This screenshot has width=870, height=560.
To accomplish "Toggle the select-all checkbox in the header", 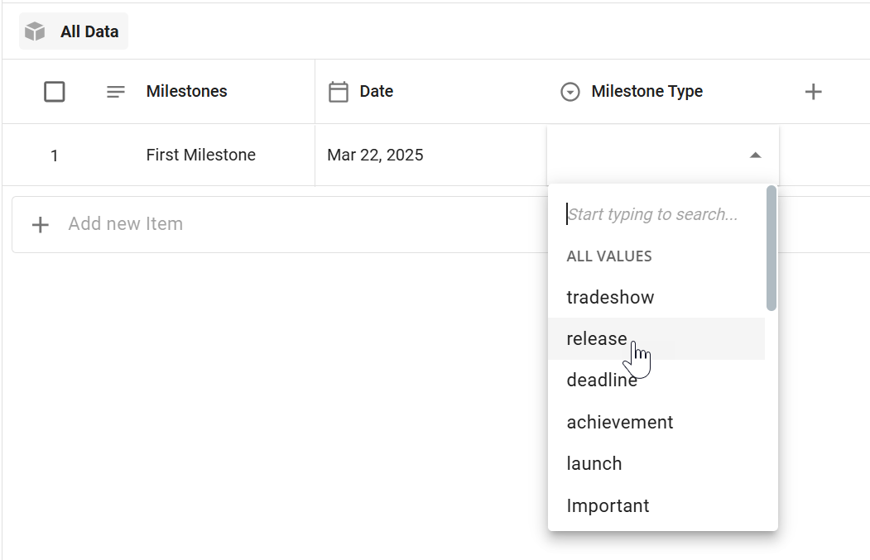I will coord(55,92).
